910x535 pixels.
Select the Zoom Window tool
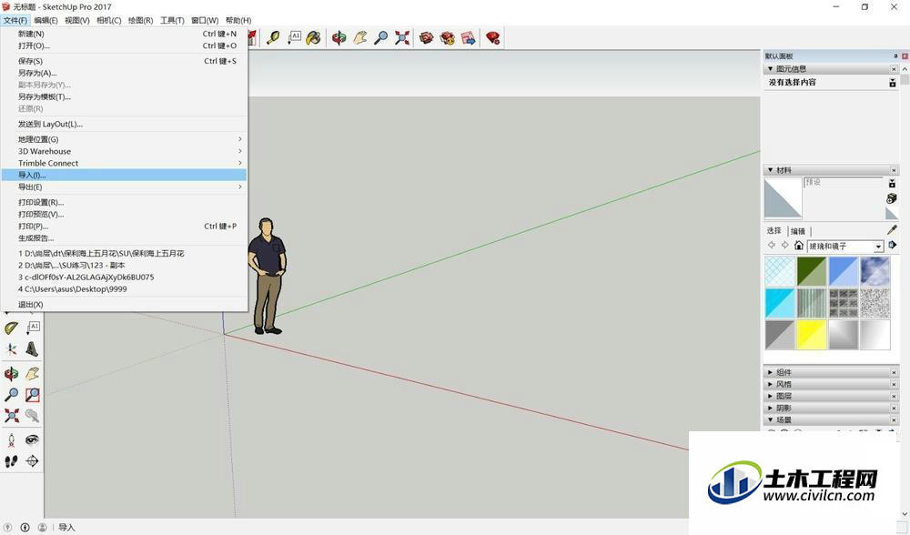(33, 395)
